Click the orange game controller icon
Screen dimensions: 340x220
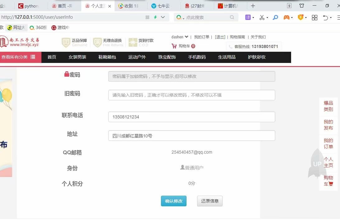(286, 17)
